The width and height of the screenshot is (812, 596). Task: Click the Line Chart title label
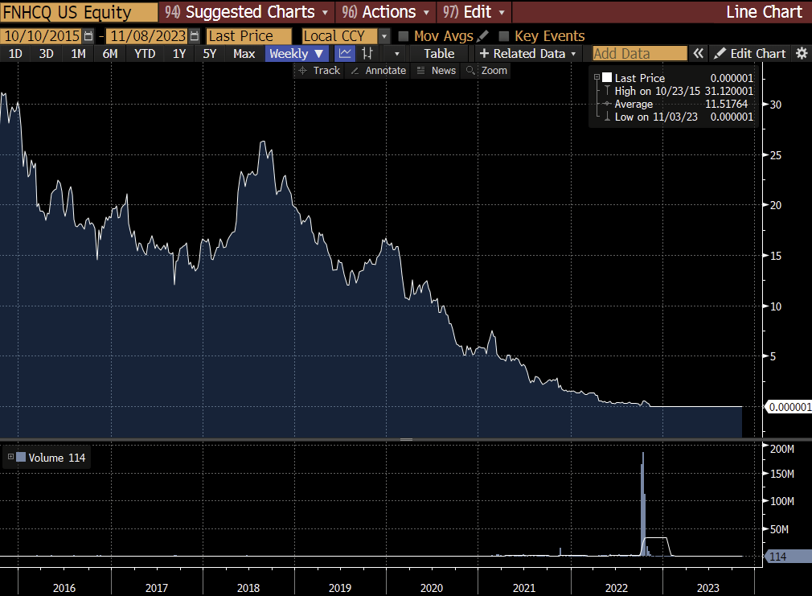[764, 11]
